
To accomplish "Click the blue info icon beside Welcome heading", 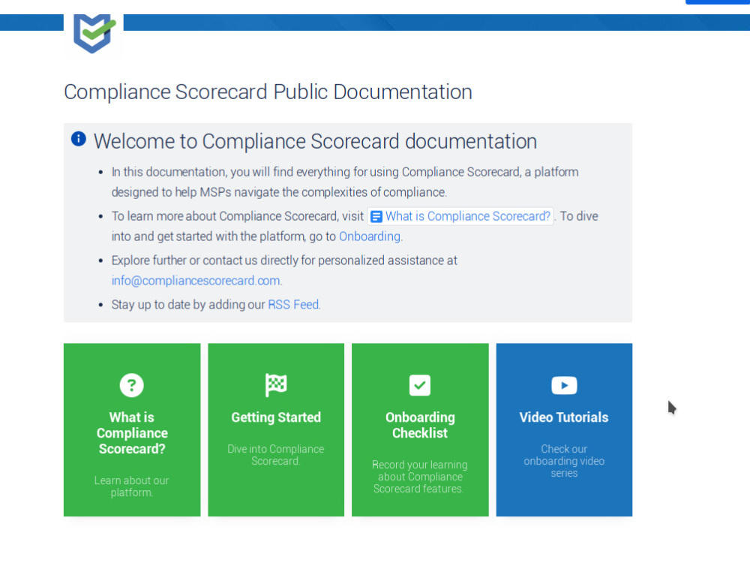I will click(79, 139).
